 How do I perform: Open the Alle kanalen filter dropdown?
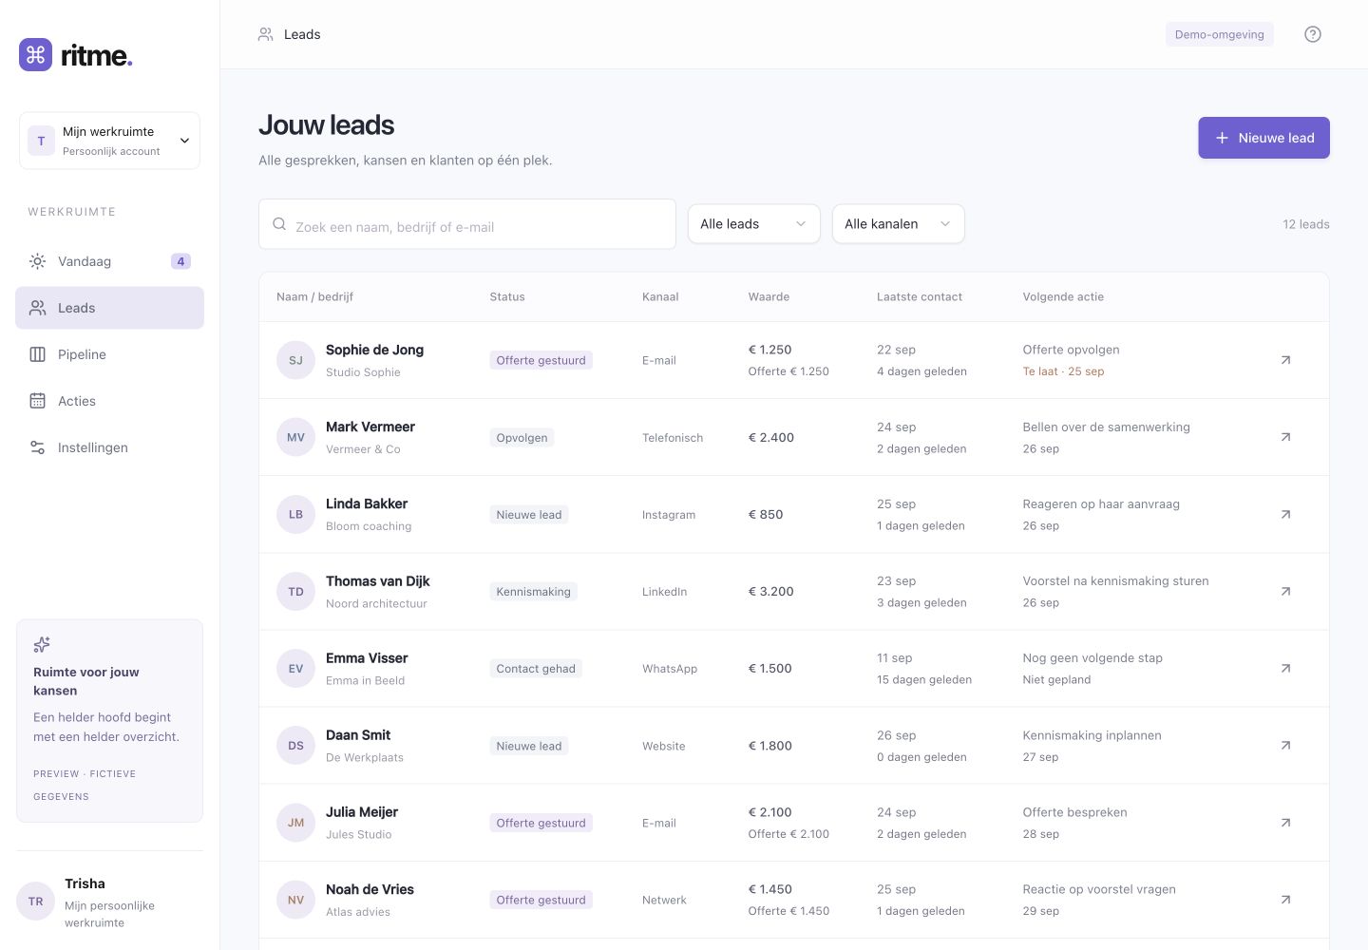click(x=898, y=224)
